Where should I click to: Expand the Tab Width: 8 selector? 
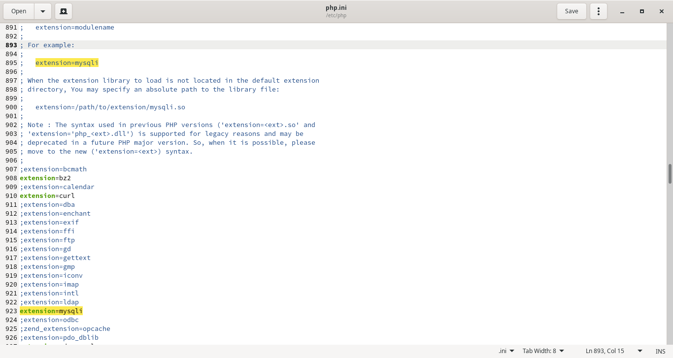pos(543,351)
